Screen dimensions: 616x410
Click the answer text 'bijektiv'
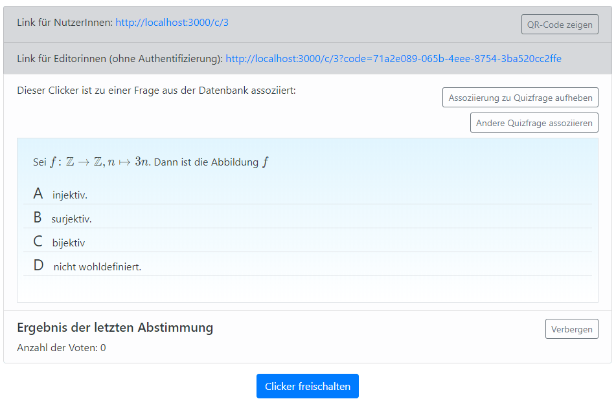[x=69, y=243]
